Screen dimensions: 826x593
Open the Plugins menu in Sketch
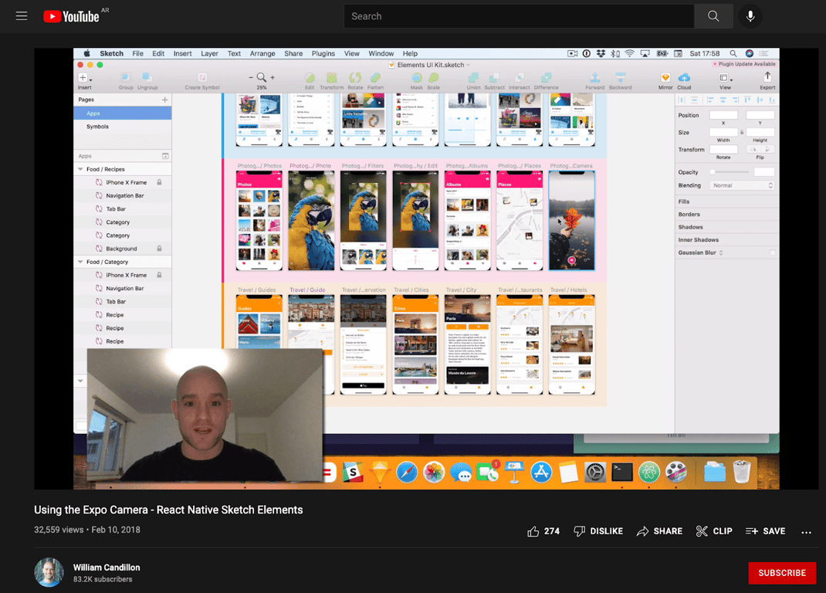[x=323, y=53]
